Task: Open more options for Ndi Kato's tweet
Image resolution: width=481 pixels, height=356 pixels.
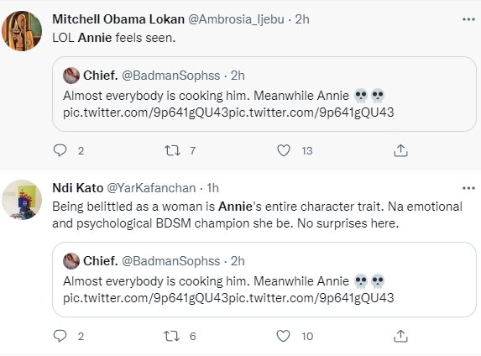Action: [x=468, y=188]
